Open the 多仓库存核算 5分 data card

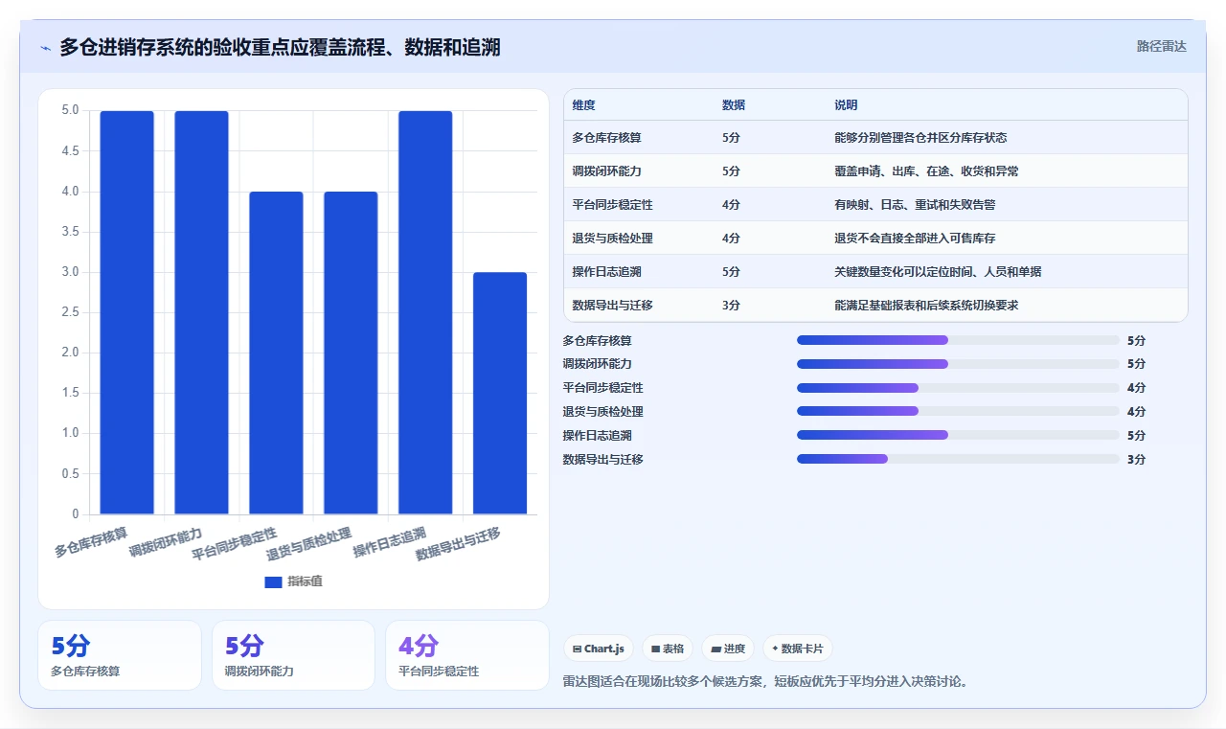coord(120,655)
